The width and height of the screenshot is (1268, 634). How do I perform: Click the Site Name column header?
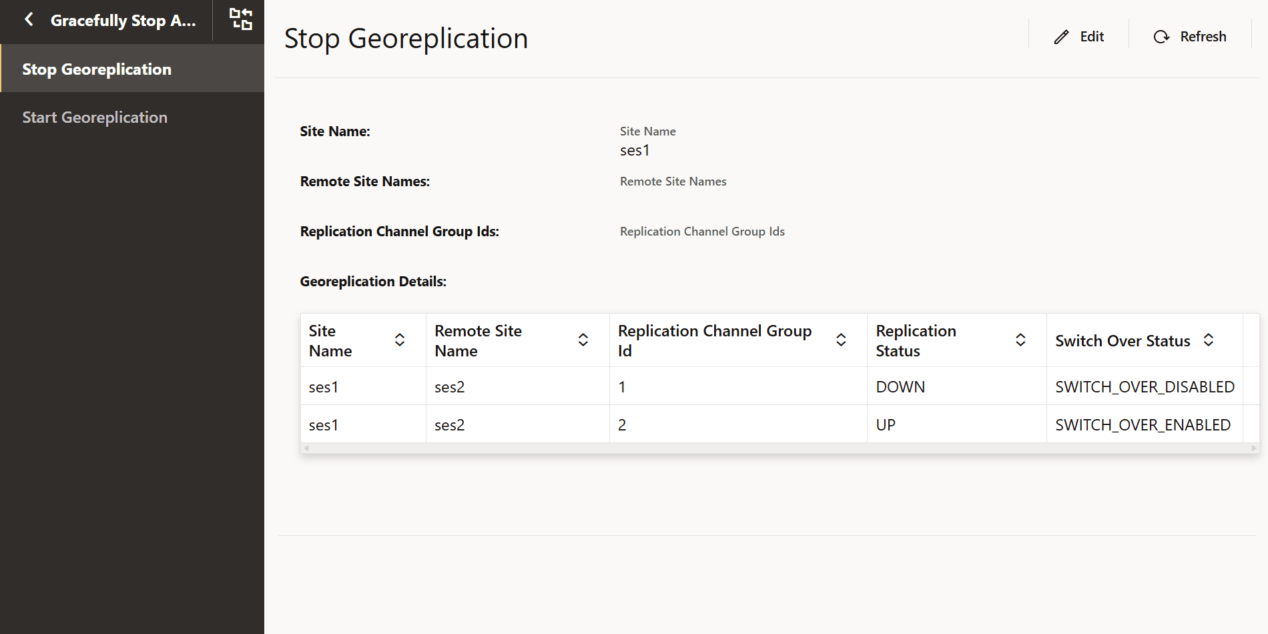(x=363, y=340)
